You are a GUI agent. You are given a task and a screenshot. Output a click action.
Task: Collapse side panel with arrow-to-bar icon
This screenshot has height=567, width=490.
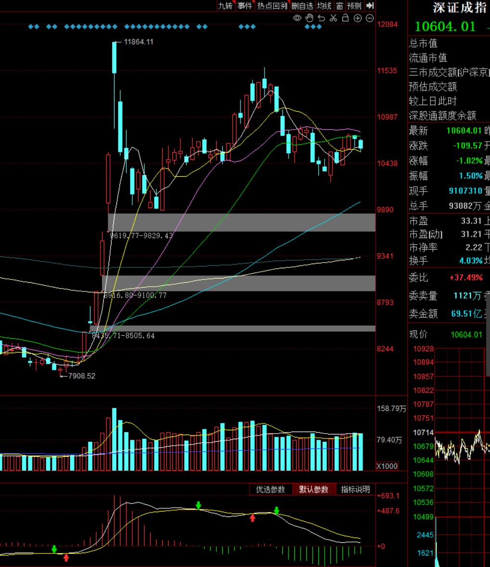pos(370,6)
